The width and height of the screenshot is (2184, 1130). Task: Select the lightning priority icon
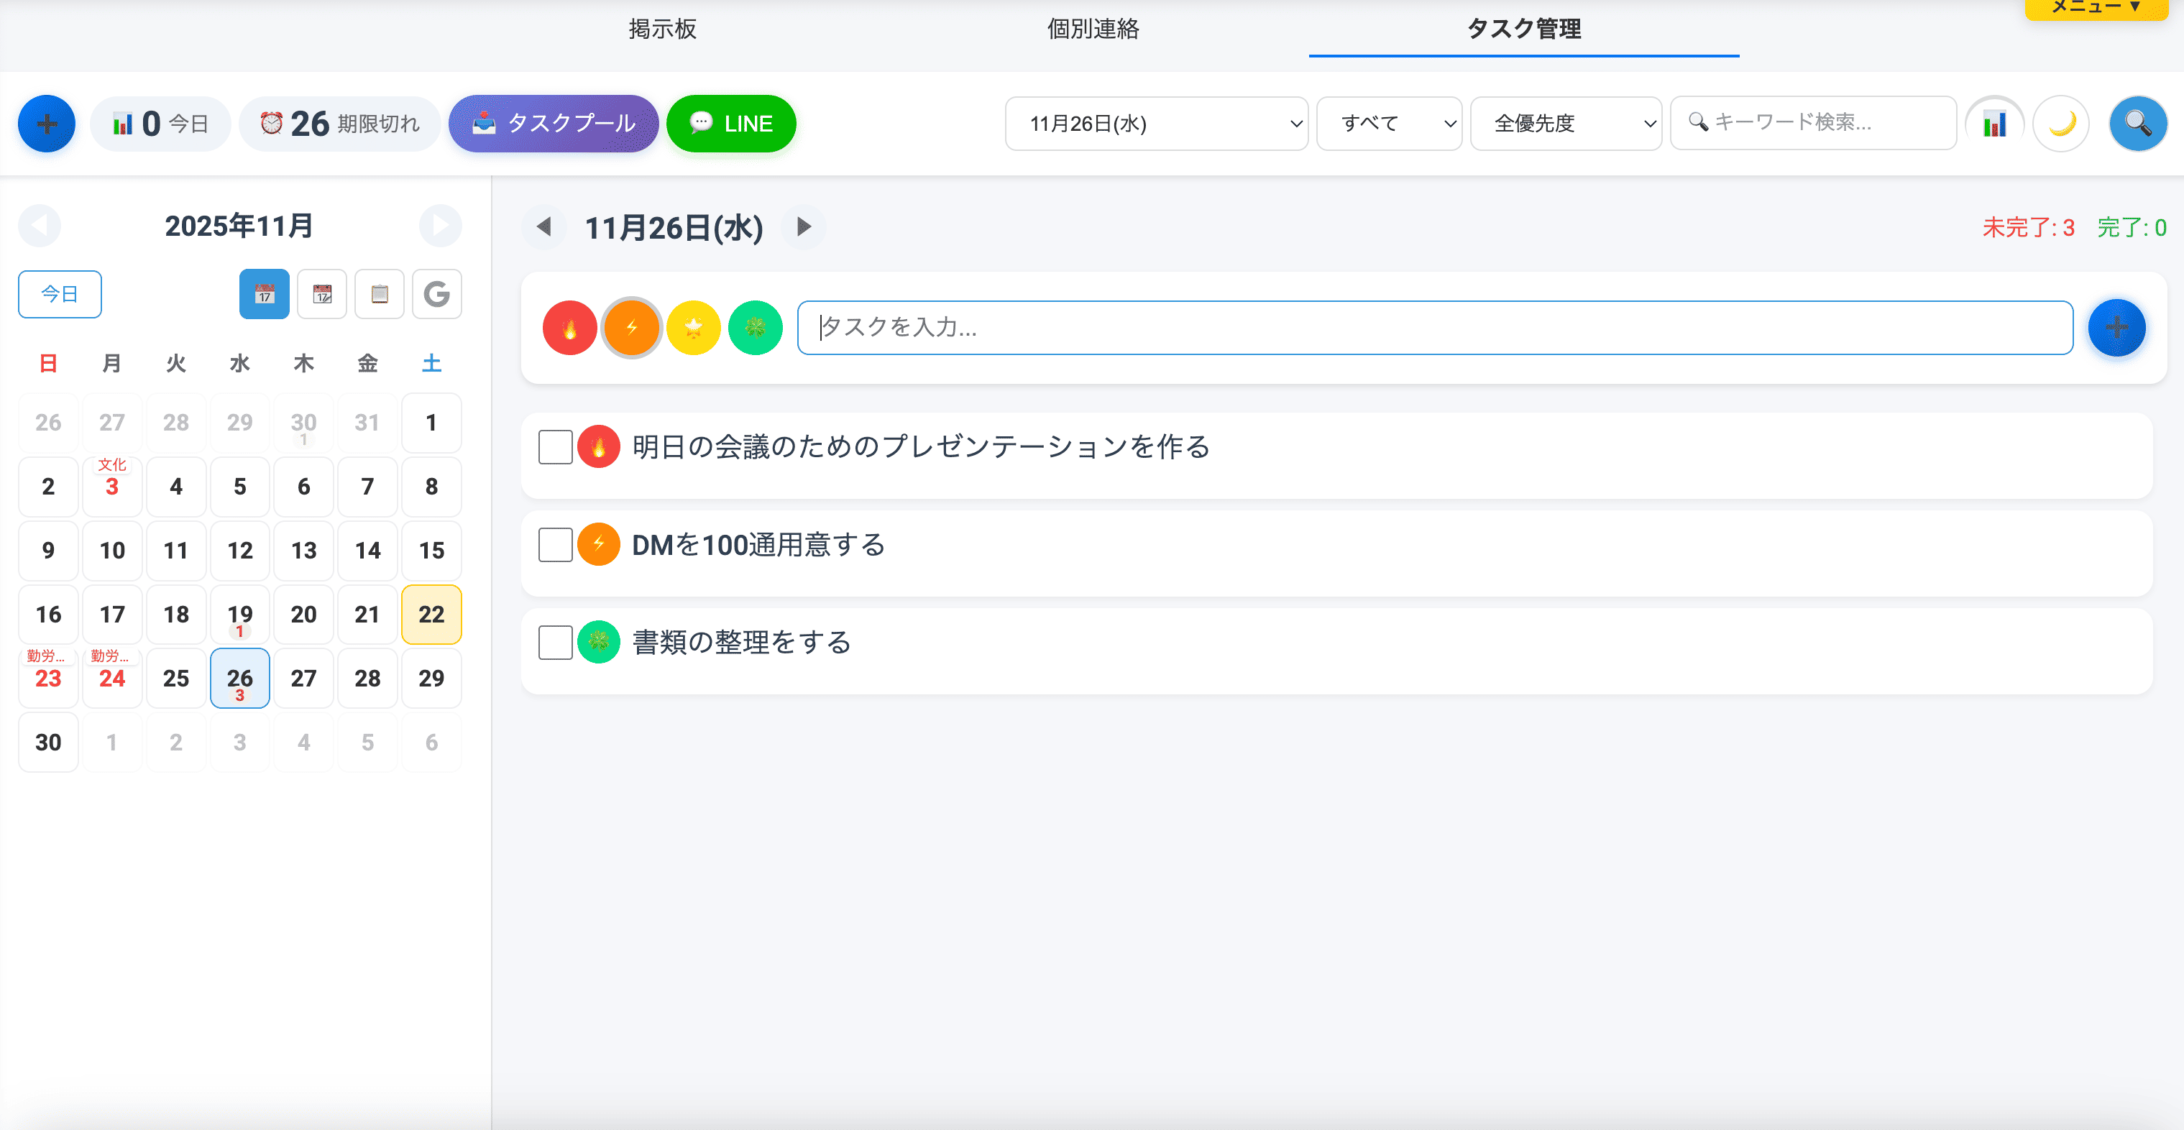[x=630, y=327]
